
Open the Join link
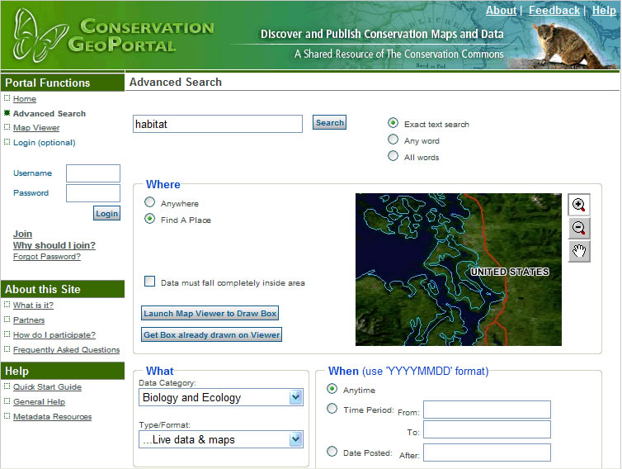point(22,234)
